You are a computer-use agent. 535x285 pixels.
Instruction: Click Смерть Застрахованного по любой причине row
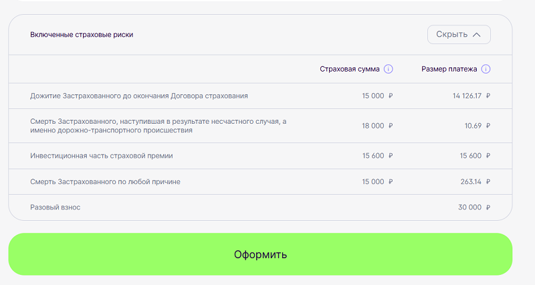pos(260,181)
